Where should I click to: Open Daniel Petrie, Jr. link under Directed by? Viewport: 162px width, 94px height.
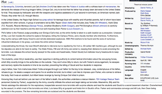(147, 8)
